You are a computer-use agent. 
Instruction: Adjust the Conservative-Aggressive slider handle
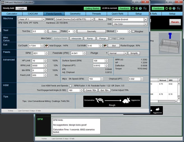click(x=120, y=101)
